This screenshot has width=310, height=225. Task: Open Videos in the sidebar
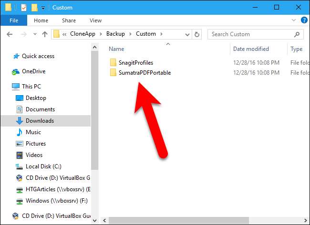(34, 155)
